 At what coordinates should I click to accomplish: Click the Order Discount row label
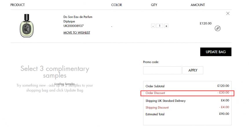(155, 93)
